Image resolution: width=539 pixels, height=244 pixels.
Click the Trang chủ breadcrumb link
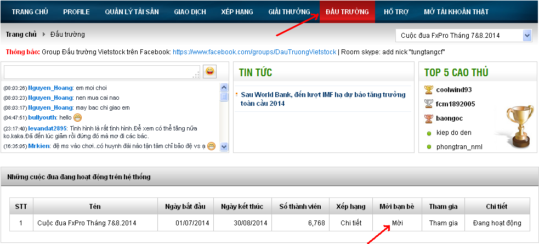tap(21, 35)
